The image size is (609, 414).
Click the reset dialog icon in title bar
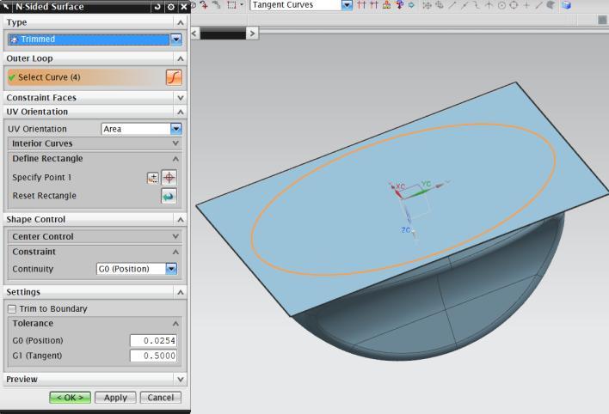157,7
